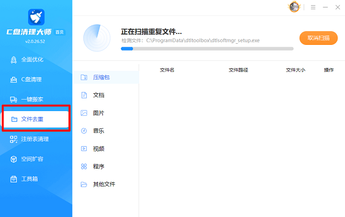Open the hamburger menu icon

click(x=313, y=7)
